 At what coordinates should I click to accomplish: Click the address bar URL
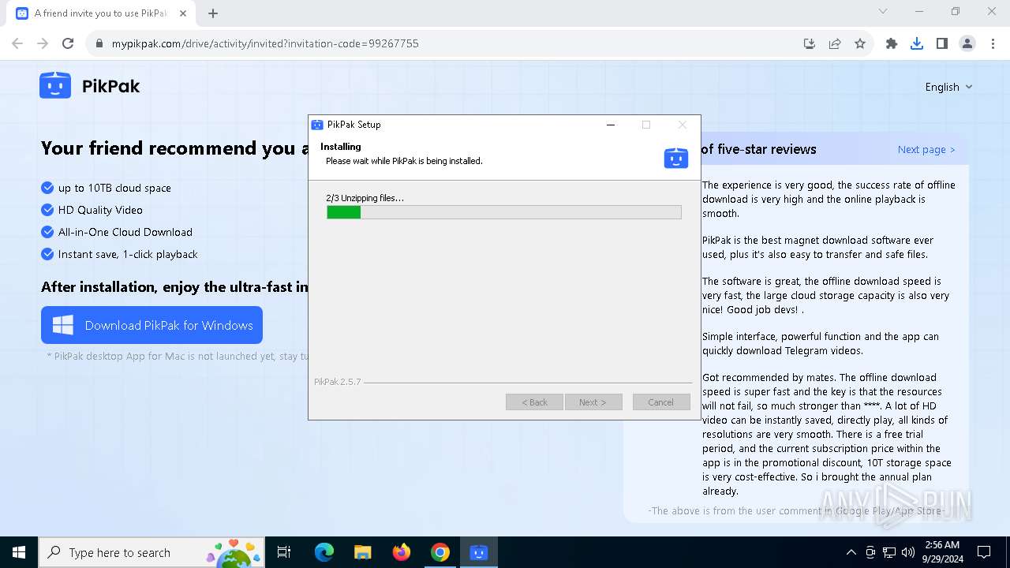click(265, 43)
